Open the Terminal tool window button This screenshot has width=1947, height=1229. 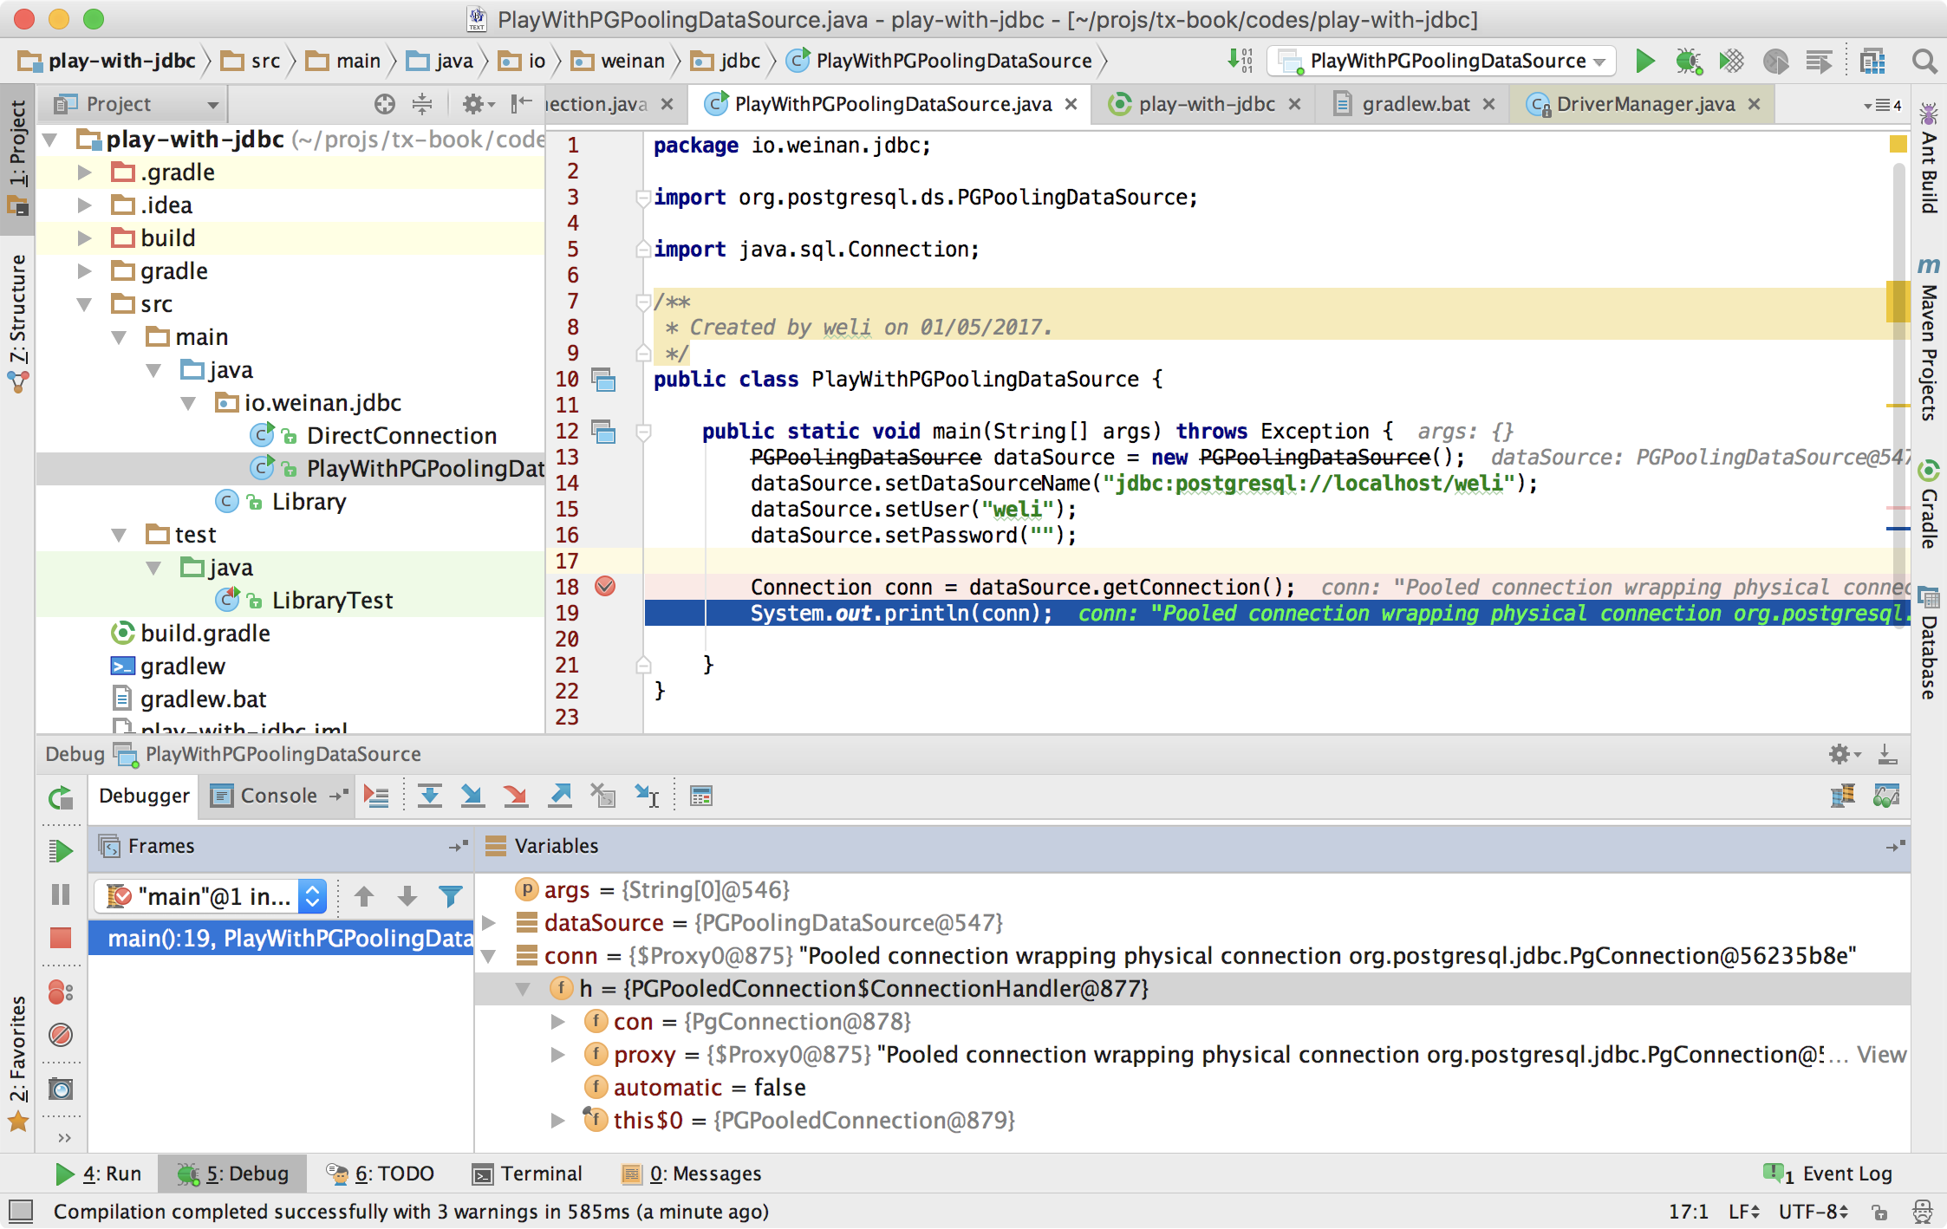click(528, 1174)
